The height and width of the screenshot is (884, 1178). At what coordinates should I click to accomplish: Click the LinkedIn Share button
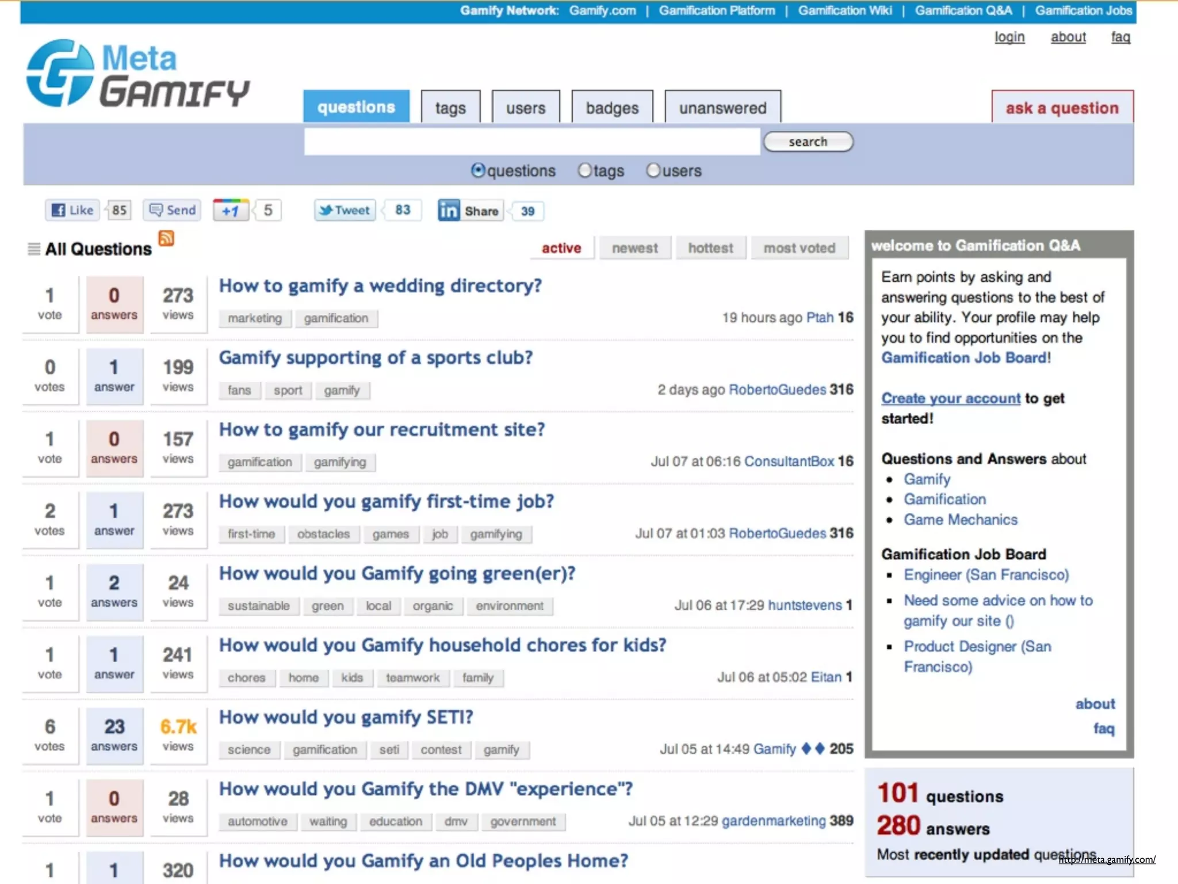[x=469, y=211]
